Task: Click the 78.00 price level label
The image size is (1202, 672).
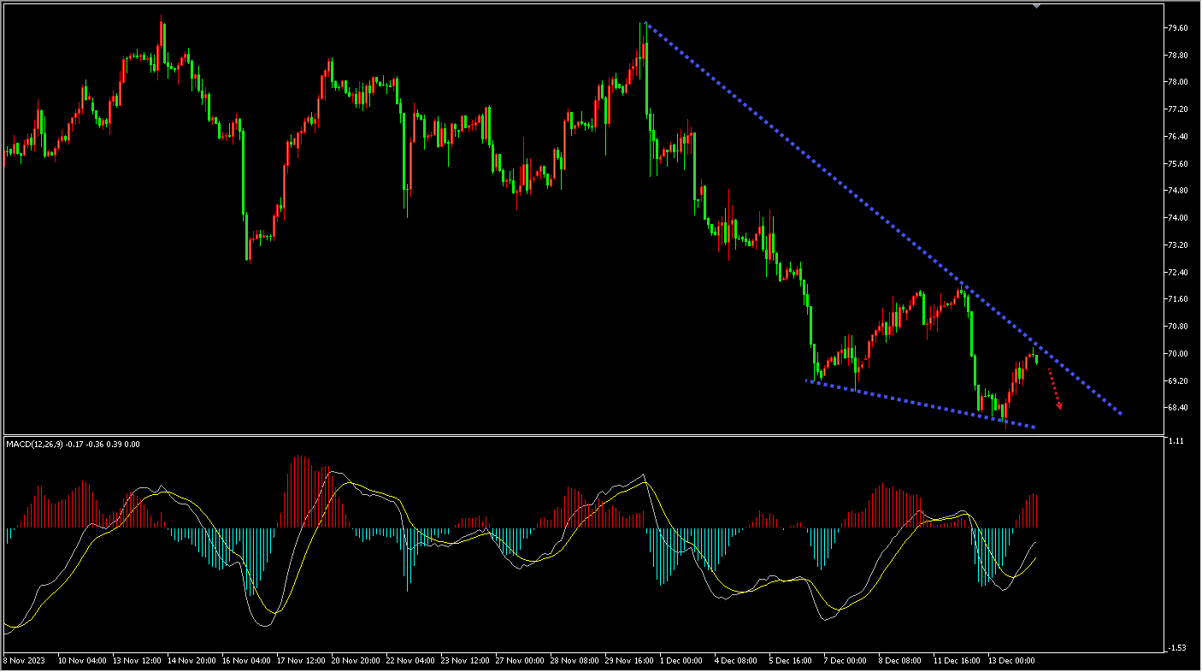Action: point(1176,82)
